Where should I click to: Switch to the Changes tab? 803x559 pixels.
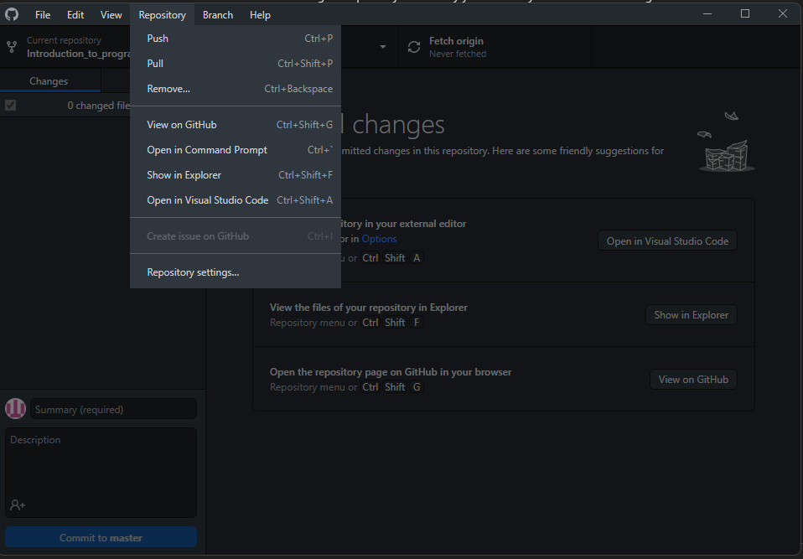49,81
